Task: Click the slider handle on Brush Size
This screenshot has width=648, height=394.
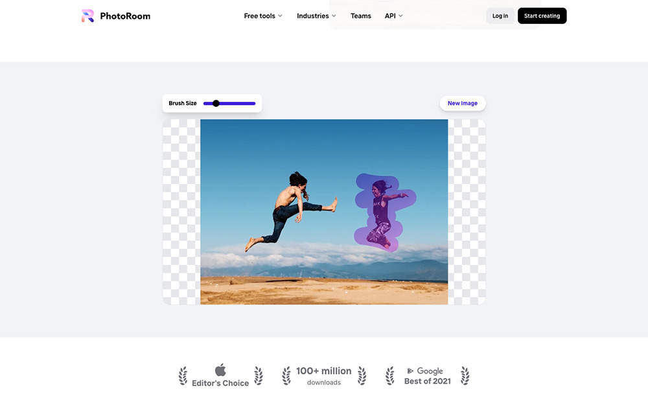Action: pyautogui.click(x=215, y=103)
